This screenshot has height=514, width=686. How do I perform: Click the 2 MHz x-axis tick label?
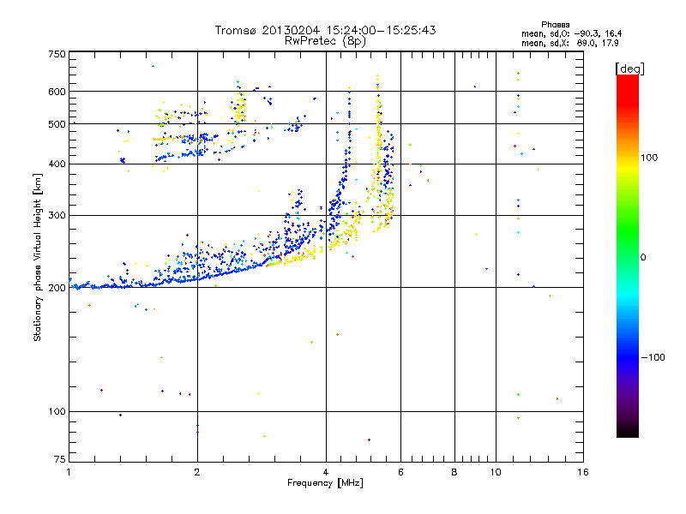pos(197,472)
